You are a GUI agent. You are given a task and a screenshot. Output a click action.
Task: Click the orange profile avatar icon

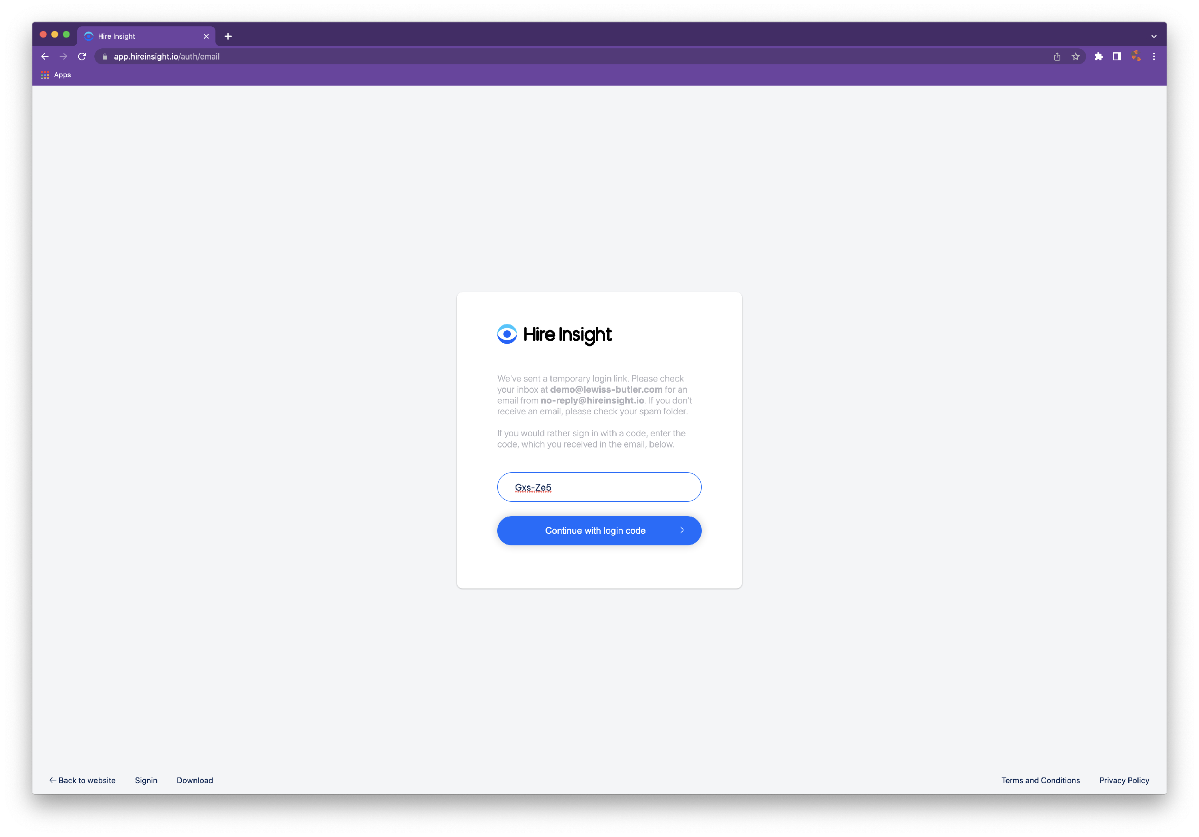tap(1136, 56)
